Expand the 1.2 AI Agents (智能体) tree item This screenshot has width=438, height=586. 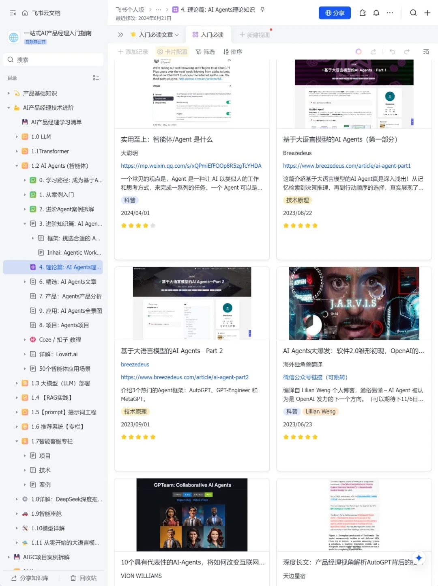click(x=16, y=166)
